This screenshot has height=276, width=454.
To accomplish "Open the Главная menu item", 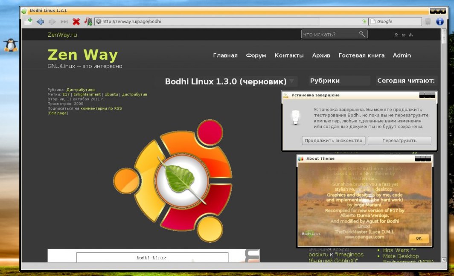I will click(x=225, y=55).
